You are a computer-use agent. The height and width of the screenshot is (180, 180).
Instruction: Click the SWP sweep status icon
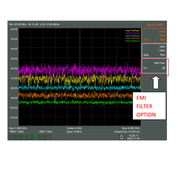coord(24,137)
